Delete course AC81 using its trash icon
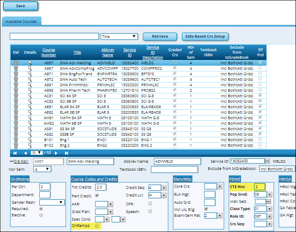This screenshot has height=232, width=296. [16, 96]
